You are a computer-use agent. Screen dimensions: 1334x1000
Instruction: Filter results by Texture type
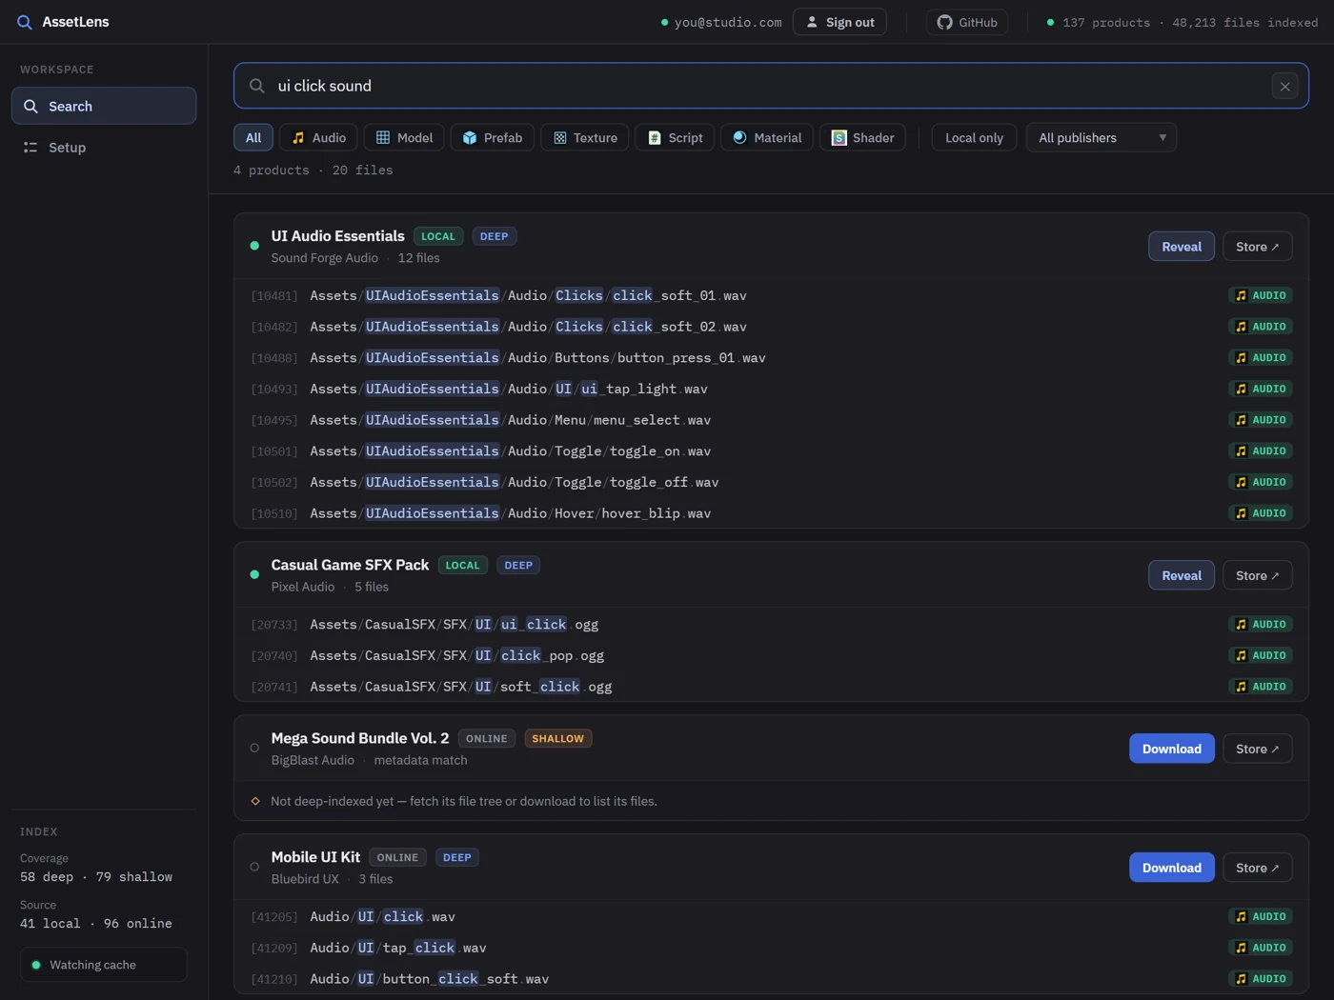[x=585, y=138]
